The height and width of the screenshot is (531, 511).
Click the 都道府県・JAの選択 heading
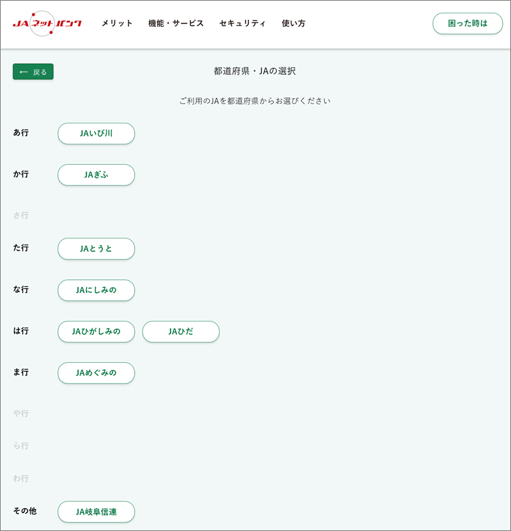coord(255,71)
